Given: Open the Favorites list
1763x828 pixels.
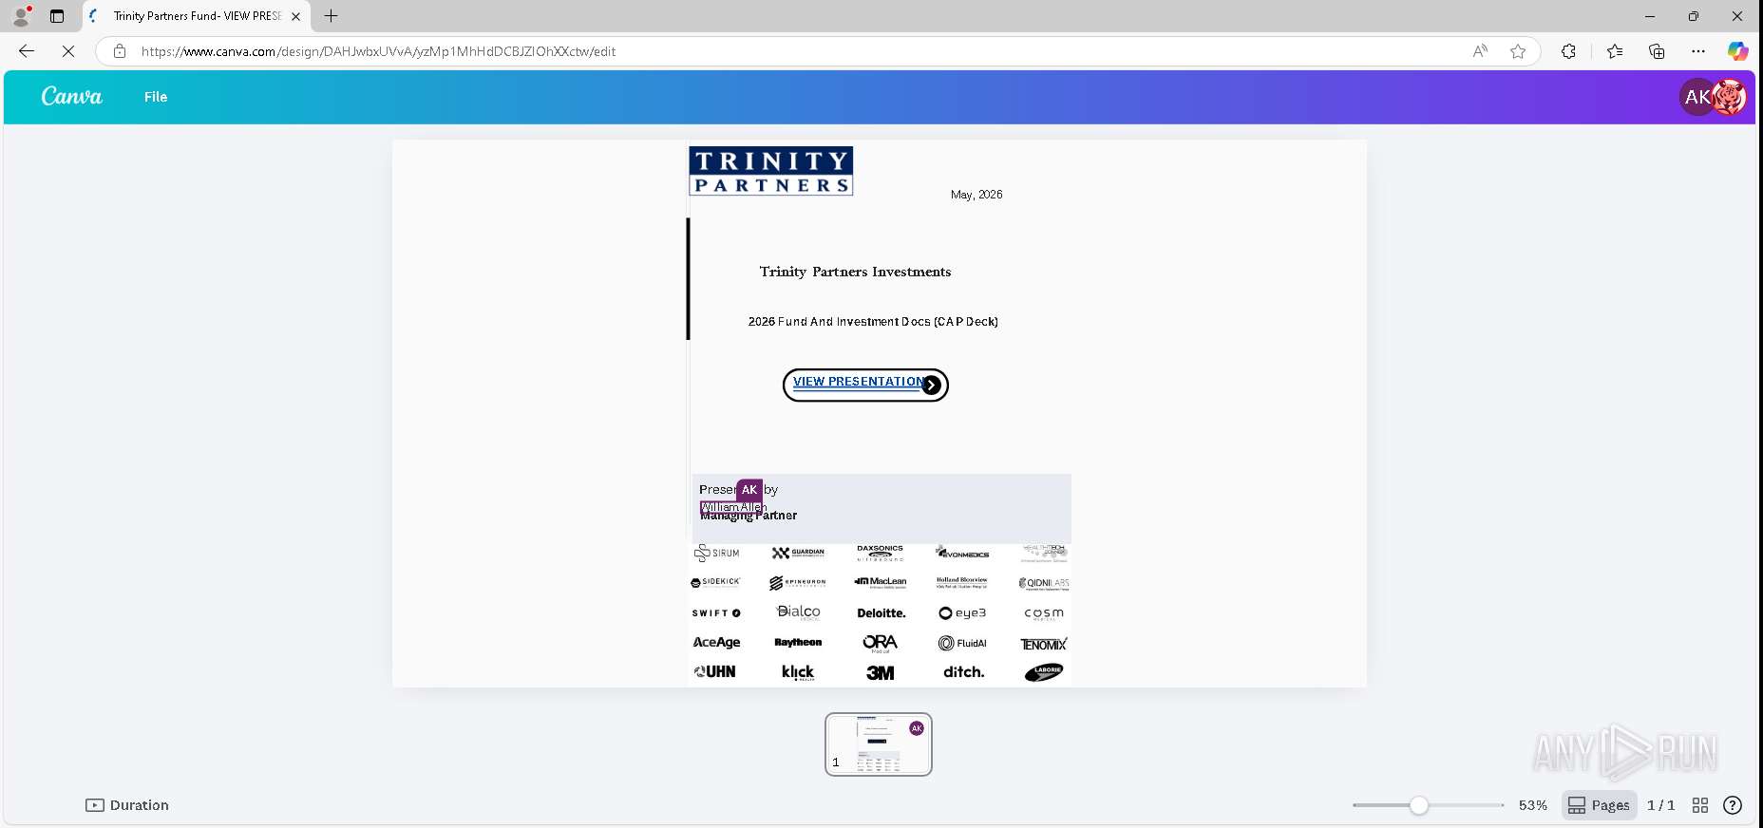Looking at the screenshot, I should click(1614, 51).
